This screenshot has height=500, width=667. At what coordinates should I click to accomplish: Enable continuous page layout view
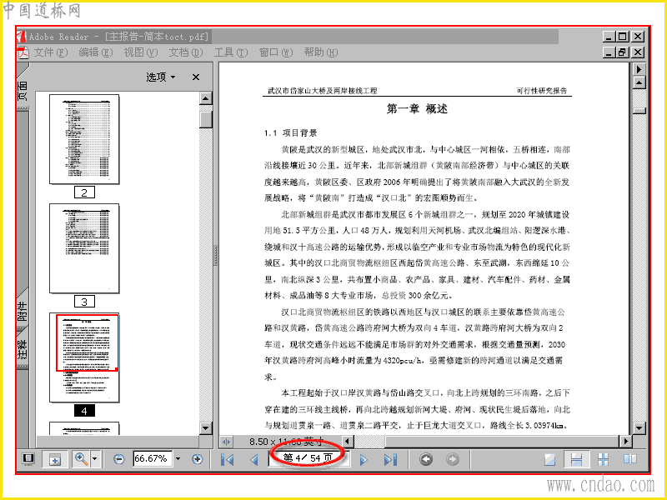click(x=576, y=459)
